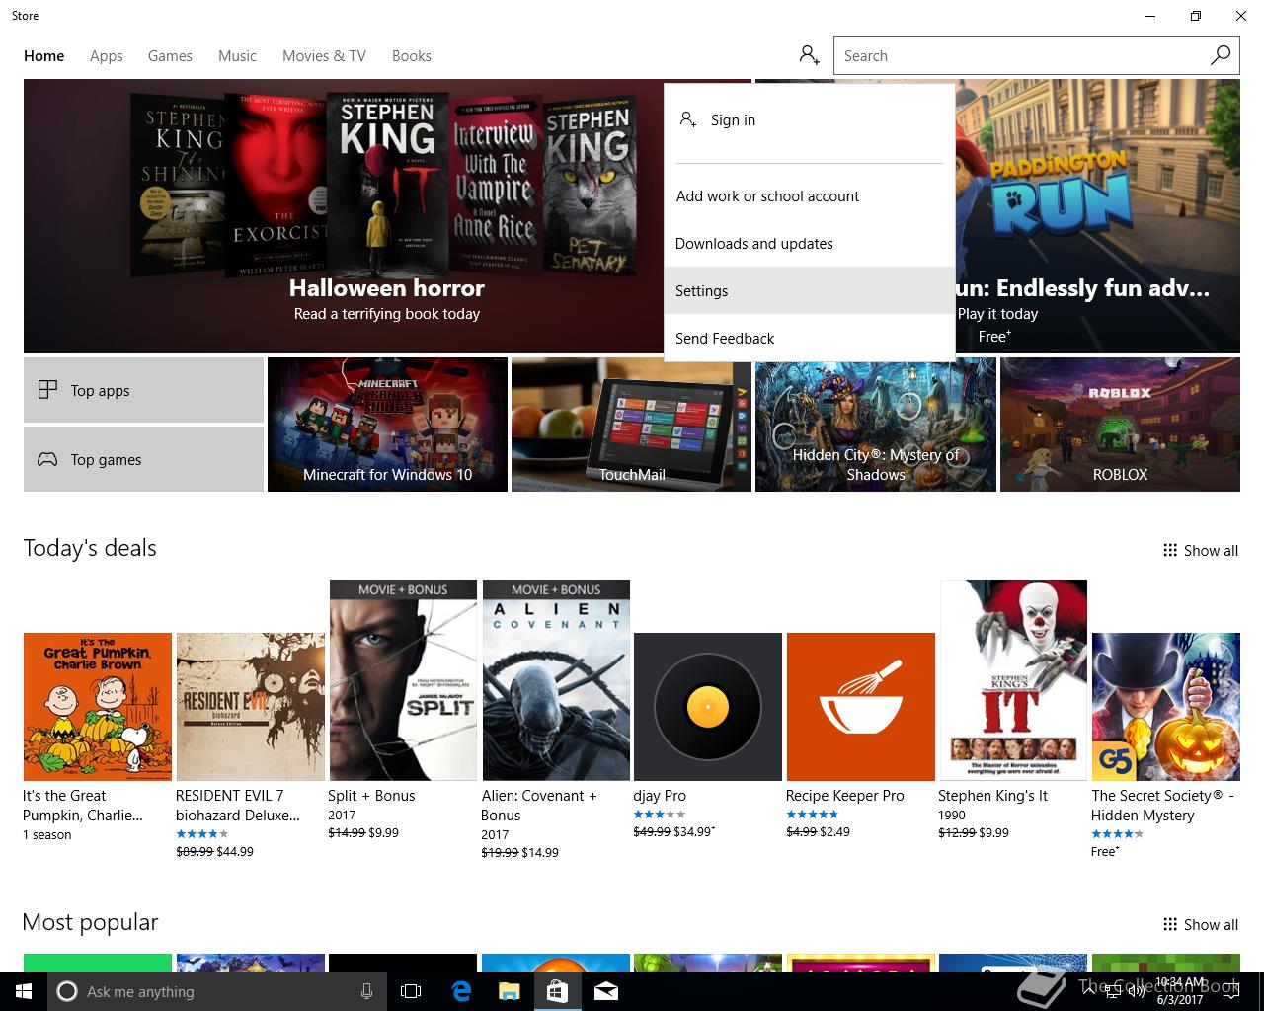Switch to the Games tab
This screenshot has width=1264, height=1011.
point(170,55)
